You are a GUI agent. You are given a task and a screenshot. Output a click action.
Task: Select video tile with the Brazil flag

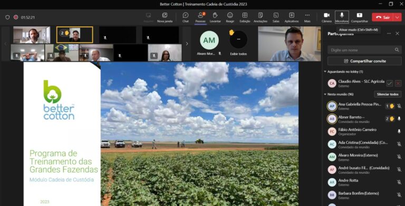(62, 53)
